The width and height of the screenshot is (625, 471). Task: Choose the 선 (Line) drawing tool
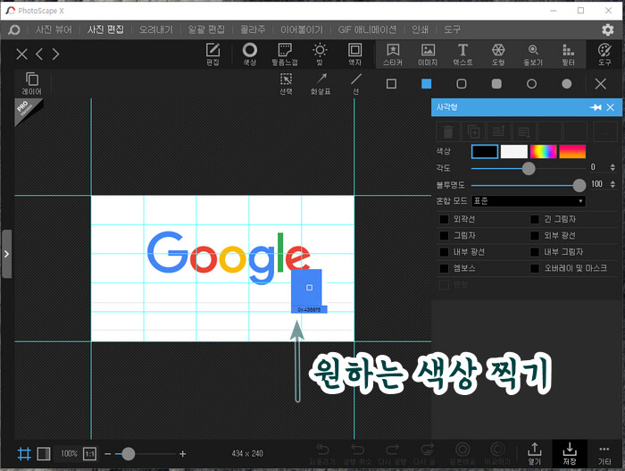(x=356, y=83)
